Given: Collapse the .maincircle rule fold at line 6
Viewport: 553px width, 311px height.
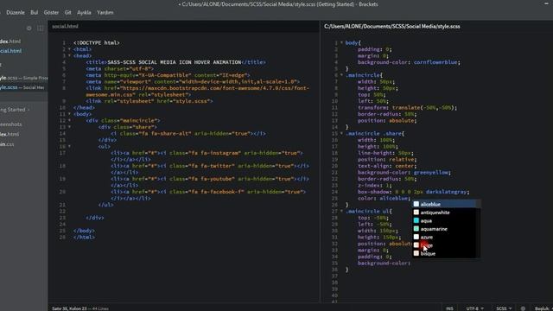Looking at the screenshot, I should coord(341,75).
